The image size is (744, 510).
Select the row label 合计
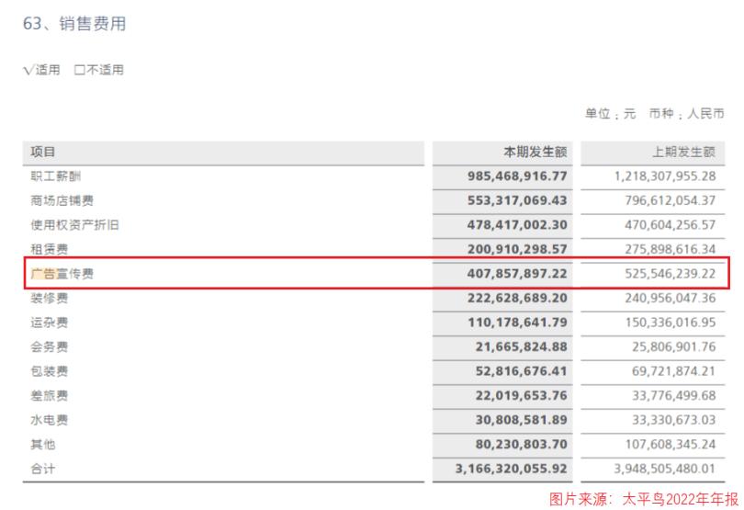click(43, 469)
